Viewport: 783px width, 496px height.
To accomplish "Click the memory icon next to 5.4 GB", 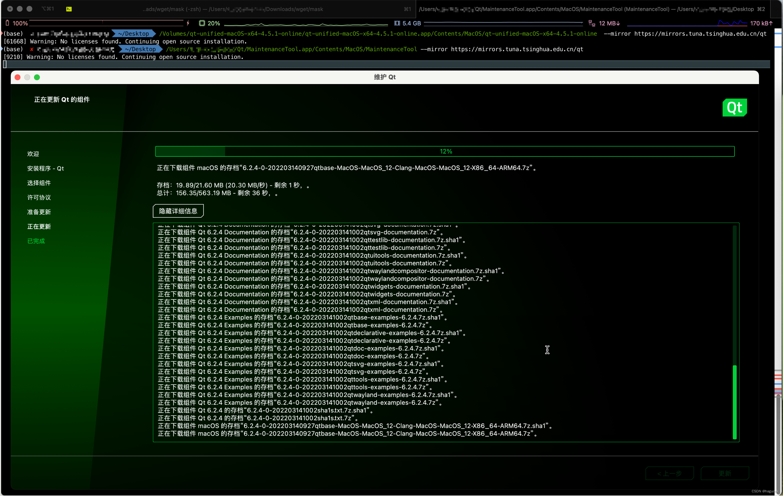I will pos(397,23).
